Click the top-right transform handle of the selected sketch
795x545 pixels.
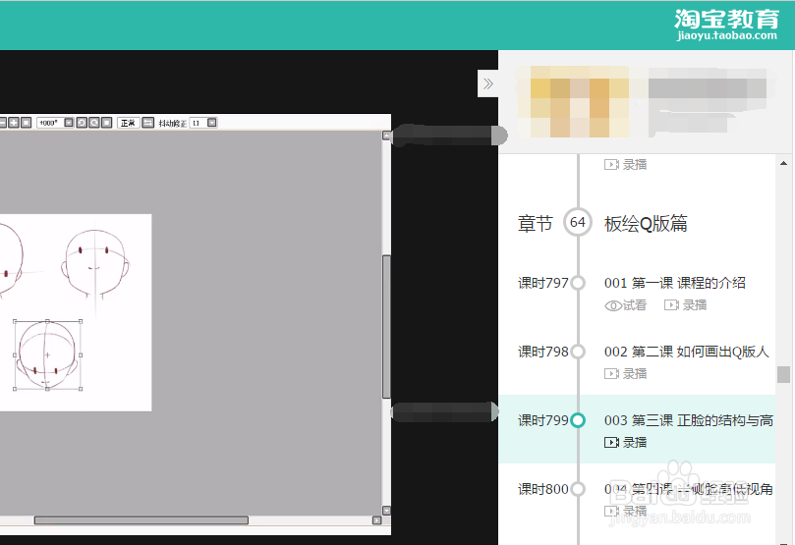[81, 321]
